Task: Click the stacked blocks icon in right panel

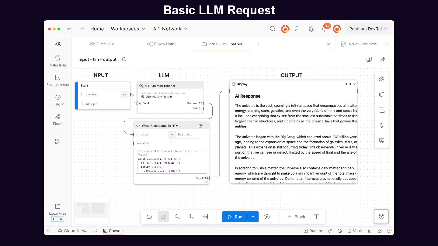Action: (x=382, y=110)
